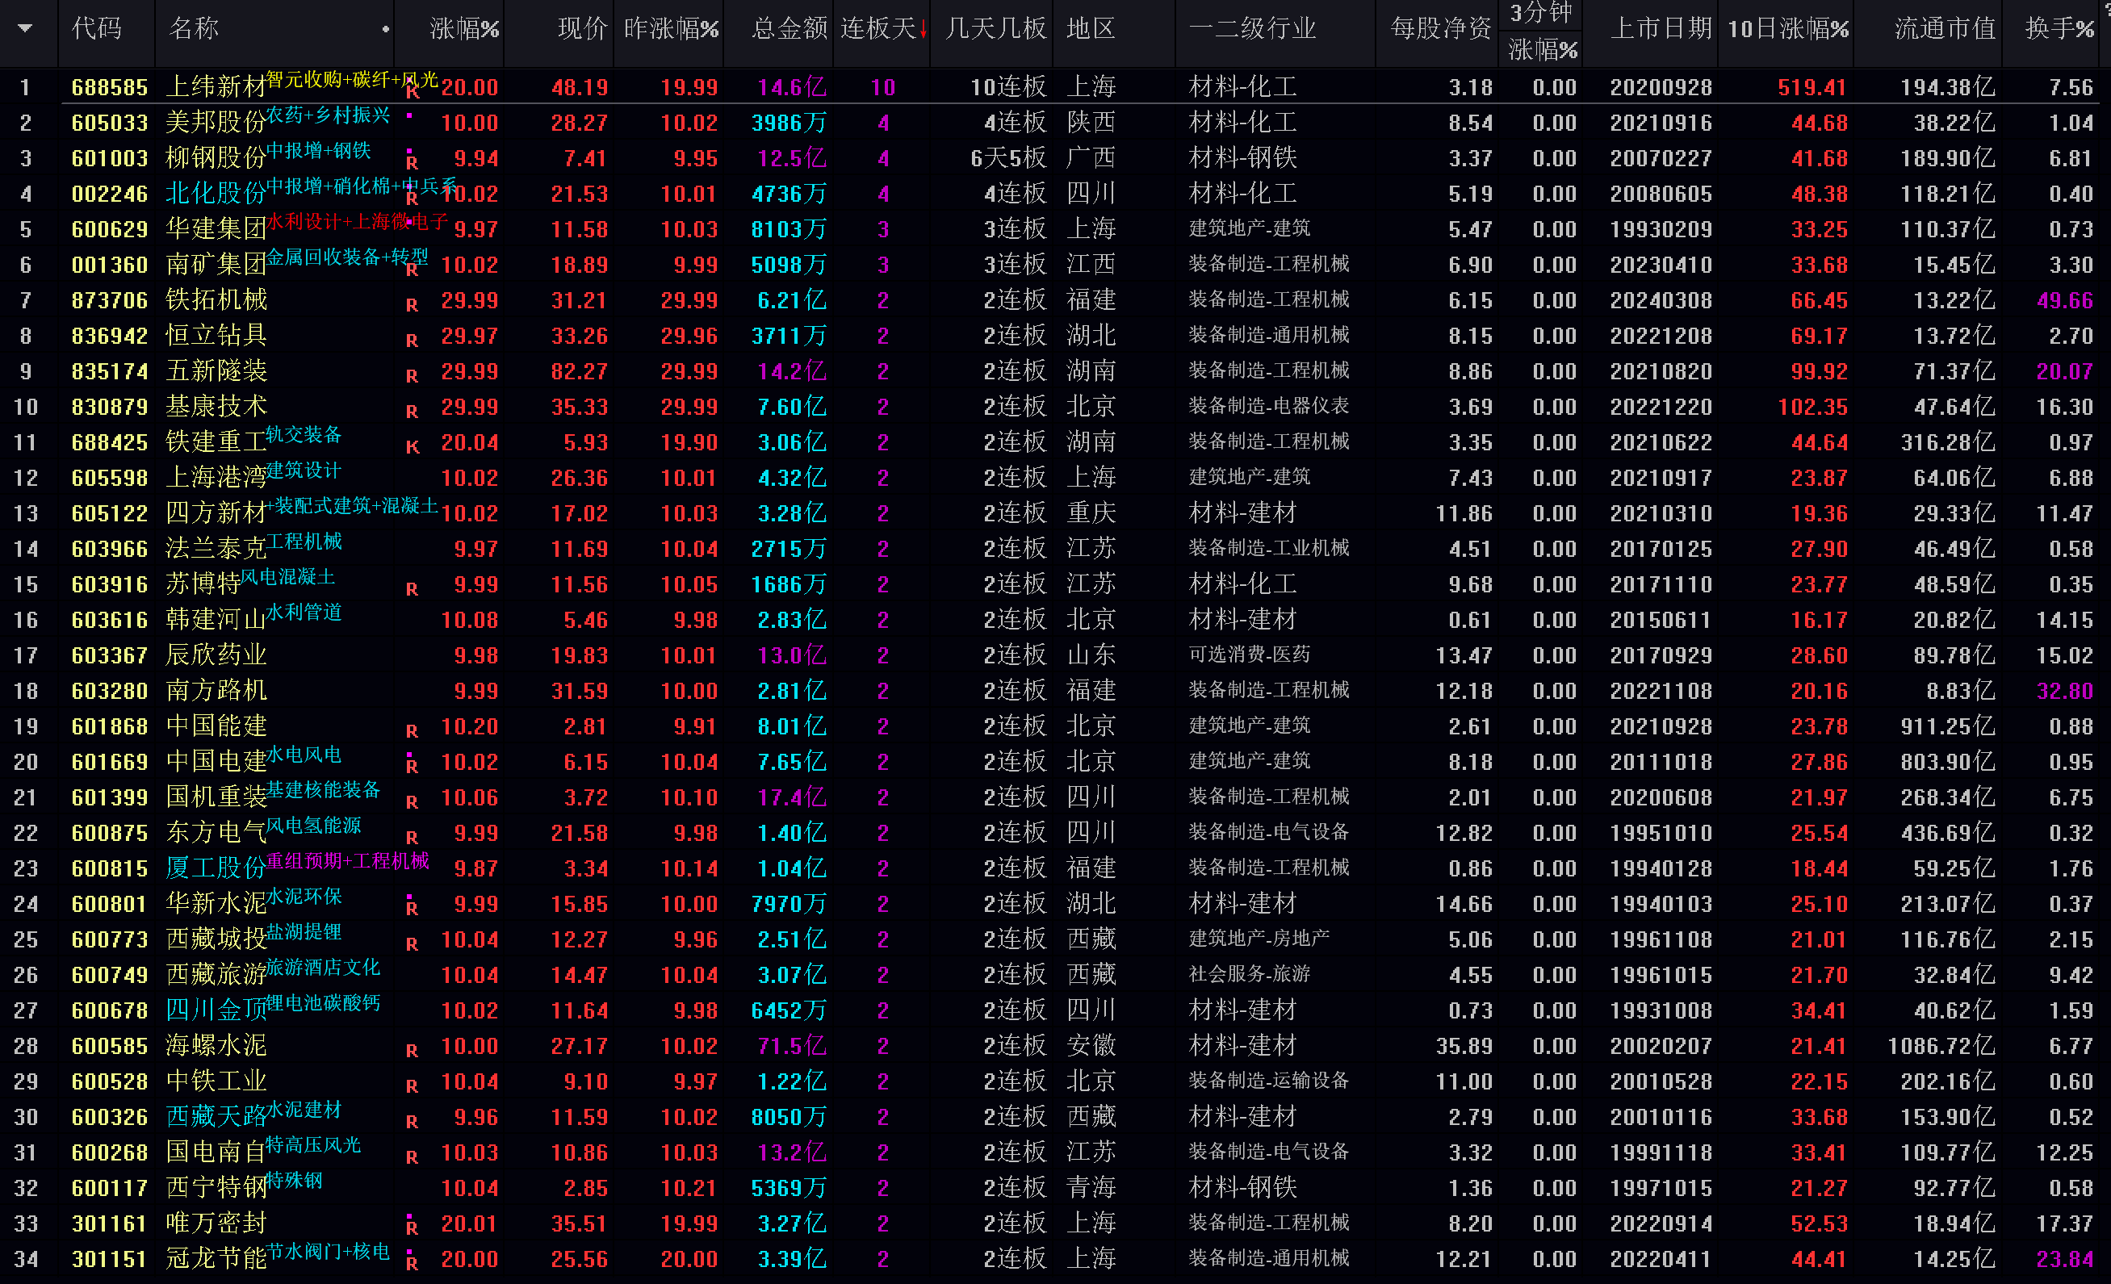Click 6天5板 cell in 柳钢股份 row
The image size is (2111, 1284).
(1007, 158)
